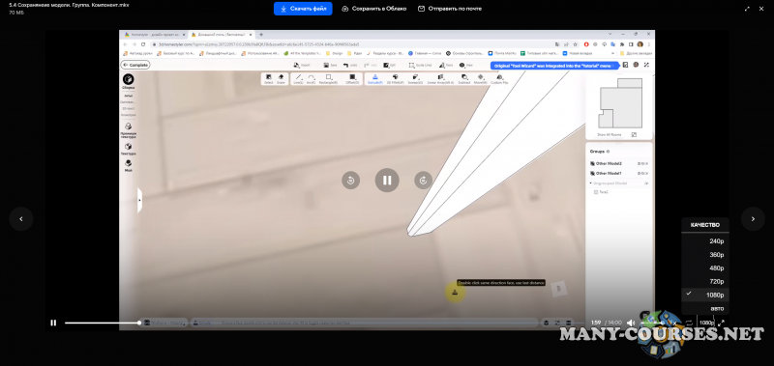Go to next file with right arrow
The height and width of the screenshot is (366, 774).
[753, 218]
